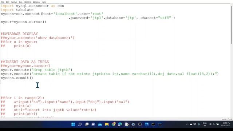Click the '## print(a)' comment line
Viewport: 233px width, 131px height.
point(16,106)
